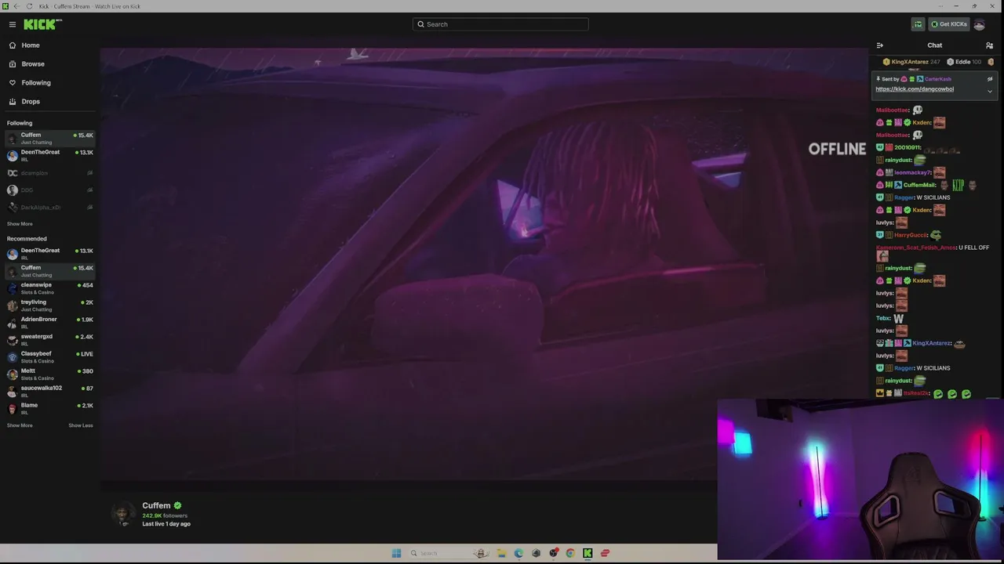The width and height of the screenshot is (1004, 564).
Task: Show More under Following list
Action: tap(20, 224)
